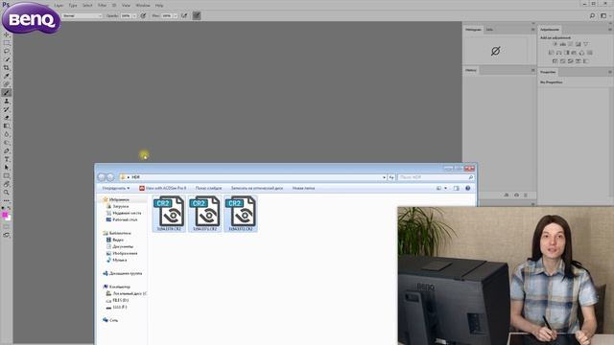614x345 pixels.
Task: Select the Rectangle shape tool
Action: click(x=7, y=175)
